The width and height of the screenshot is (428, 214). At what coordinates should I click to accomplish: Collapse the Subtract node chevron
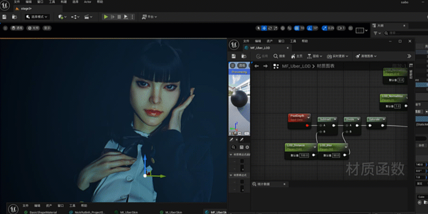(x=335, y=119)
